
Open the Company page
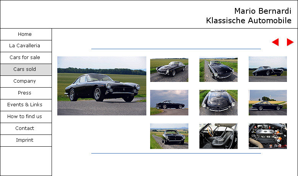pos(26,82)
